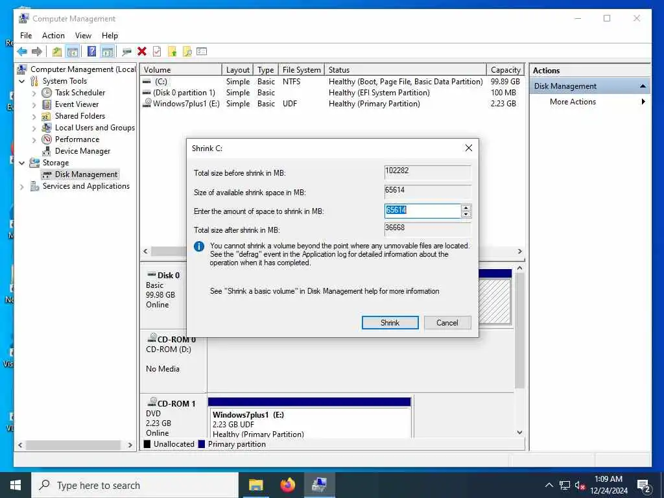This screenshot has width=664, height=498.
Task: Sort by the Capacity column header
Action: pyautogui.click(x=506, y=70)
